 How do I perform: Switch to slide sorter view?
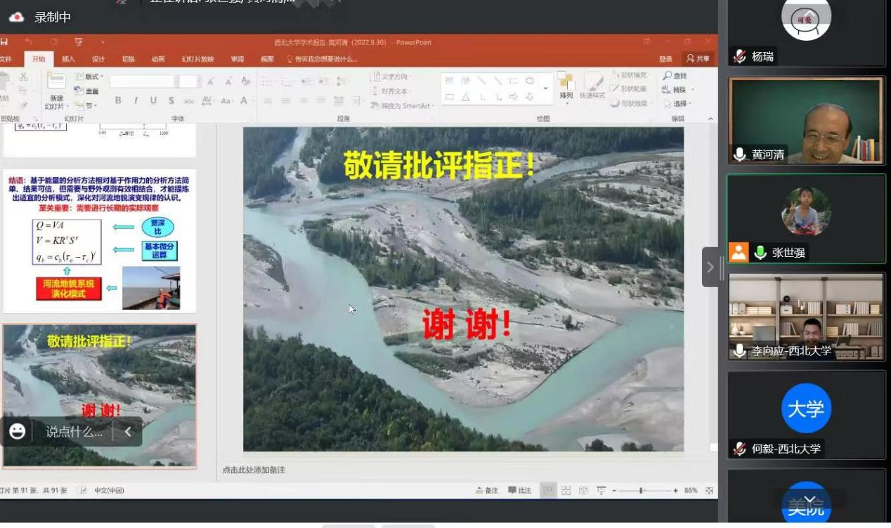click(x=566, y=490)
